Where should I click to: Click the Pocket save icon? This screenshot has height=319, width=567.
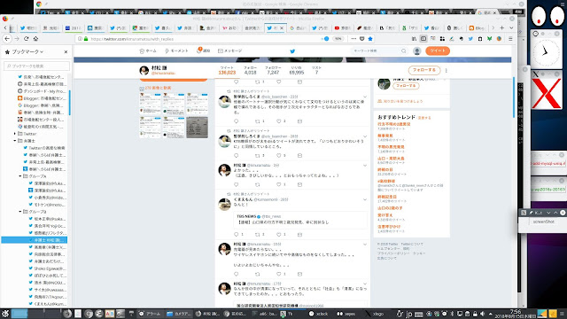(362, 39)
